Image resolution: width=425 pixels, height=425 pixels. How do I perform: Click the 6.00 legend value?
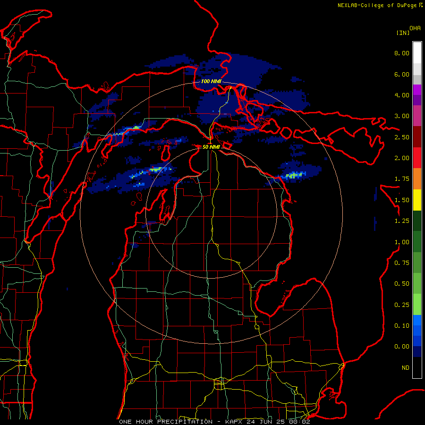(x=402, y=74)
